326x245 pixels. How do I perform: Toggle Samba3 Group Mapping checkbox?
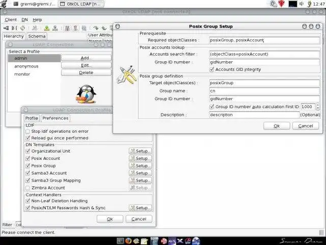[28, 180]
